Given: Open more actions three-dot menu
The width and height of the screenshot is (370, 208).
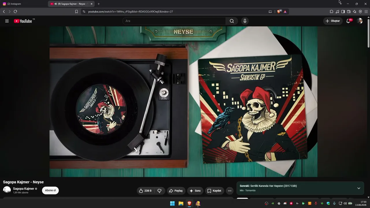Looking at the screenshot, I should pos(230,191).
